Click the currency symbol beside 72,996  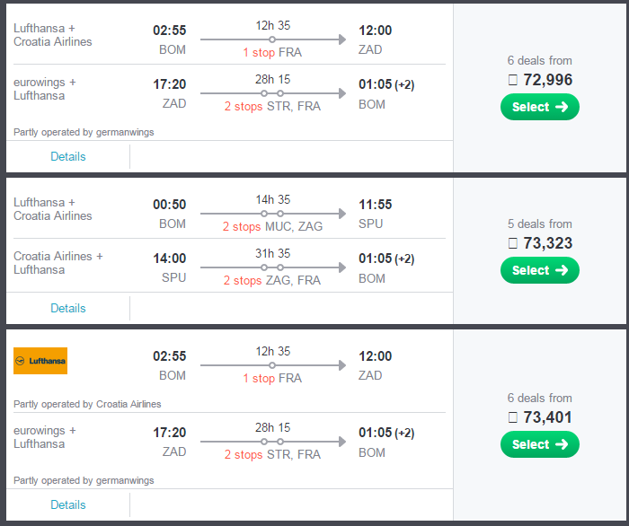click(x=513, y=80)
